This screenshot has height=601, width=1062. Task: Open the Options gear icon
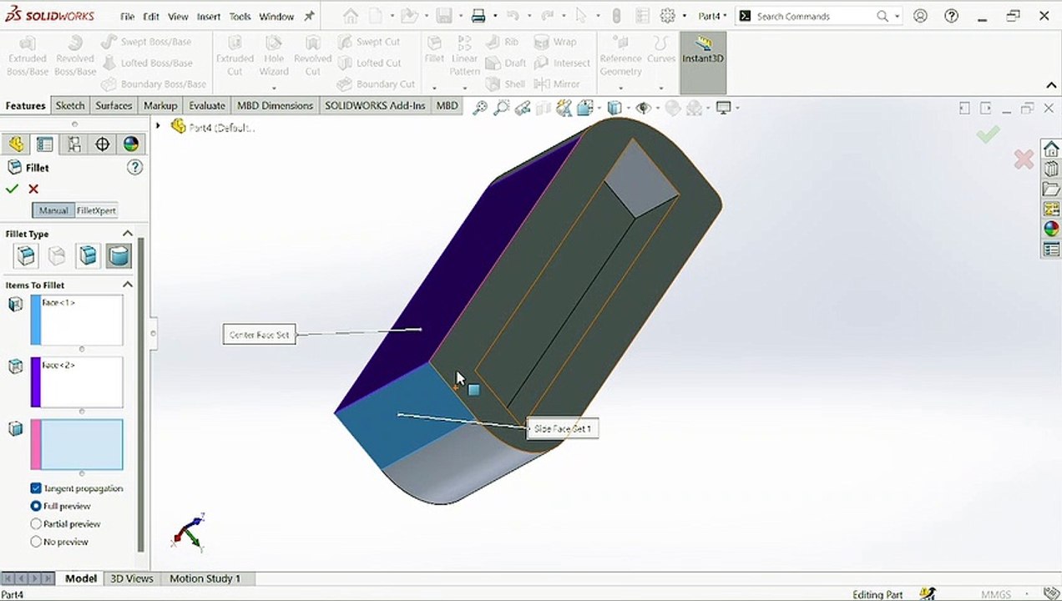pos(667,16)
